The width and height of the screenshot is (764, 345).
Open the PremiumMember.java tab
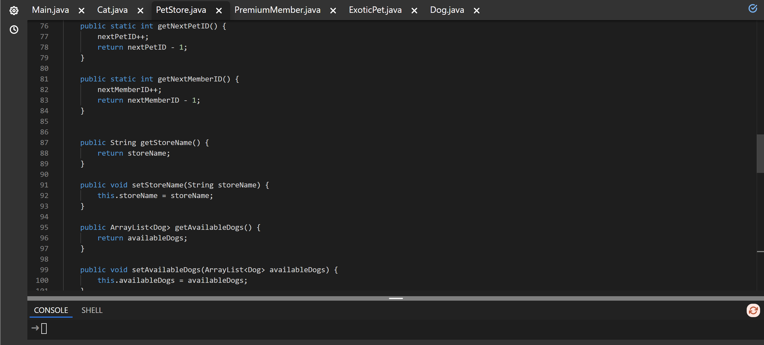(277, 10)
